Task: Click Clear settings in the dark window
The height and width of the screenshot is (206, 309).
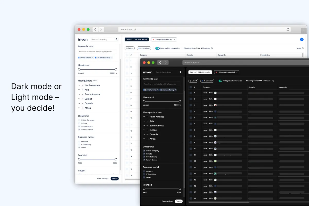Action: pos(167,201)
